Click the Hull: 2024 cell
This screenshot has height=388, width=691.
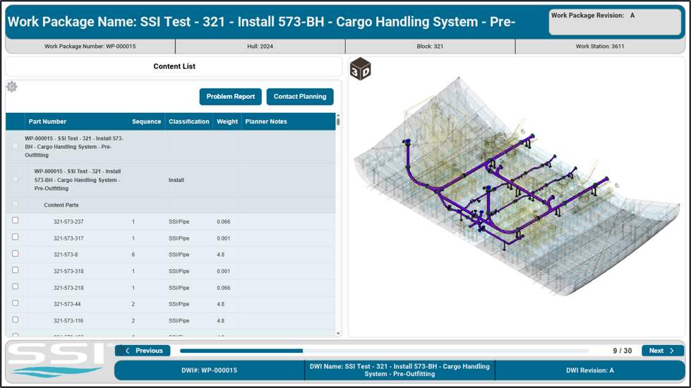coord(260,47)
